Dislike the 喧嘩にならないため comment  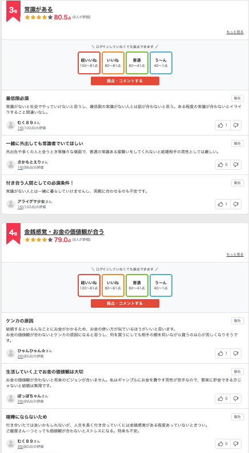click(x=236, y=444)
